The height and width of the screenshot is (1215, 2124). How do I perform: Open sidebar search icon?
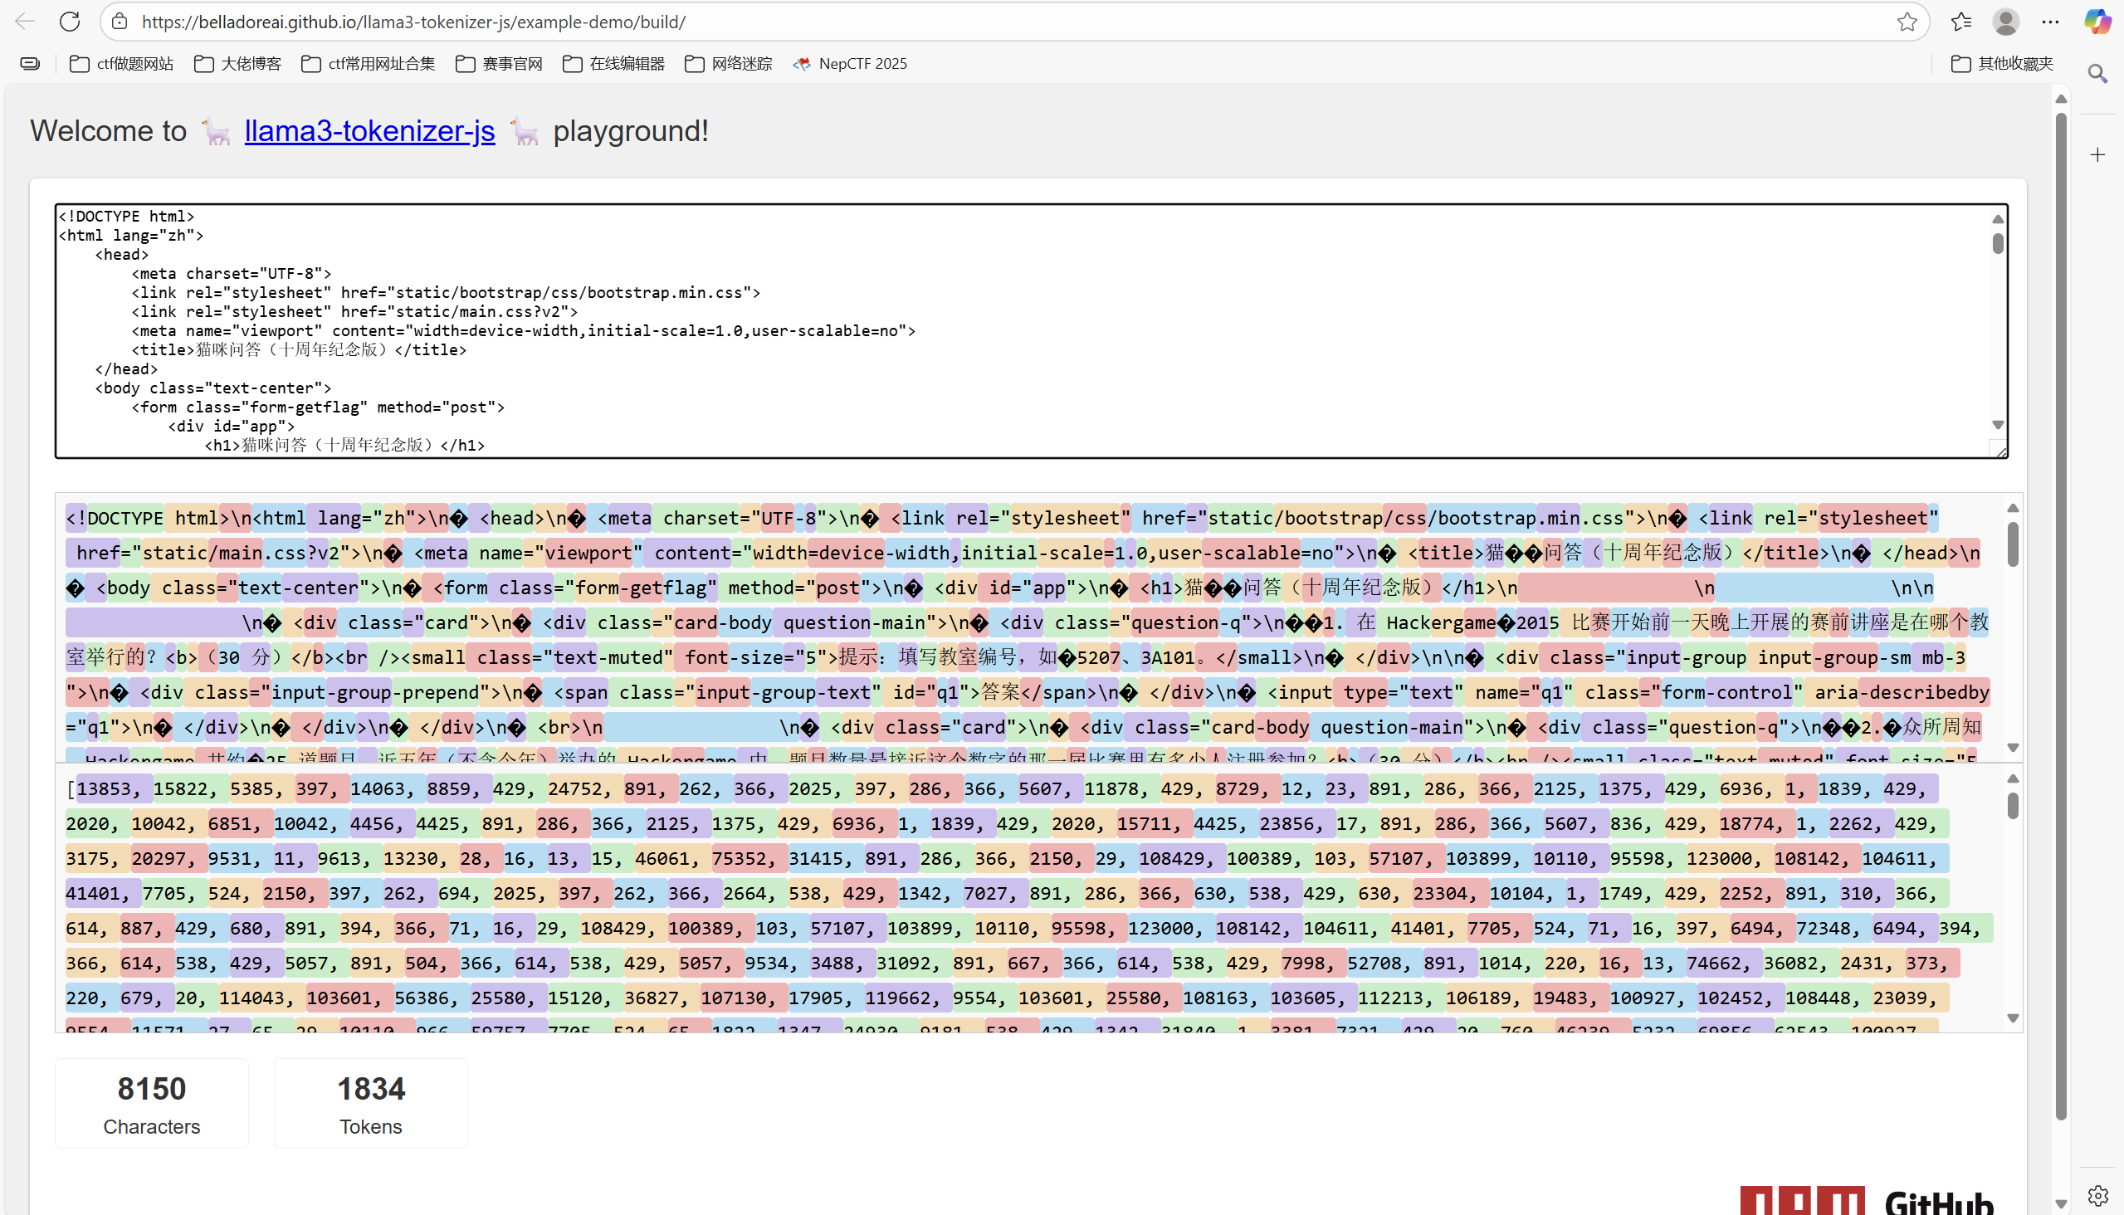click(2097, 73)
